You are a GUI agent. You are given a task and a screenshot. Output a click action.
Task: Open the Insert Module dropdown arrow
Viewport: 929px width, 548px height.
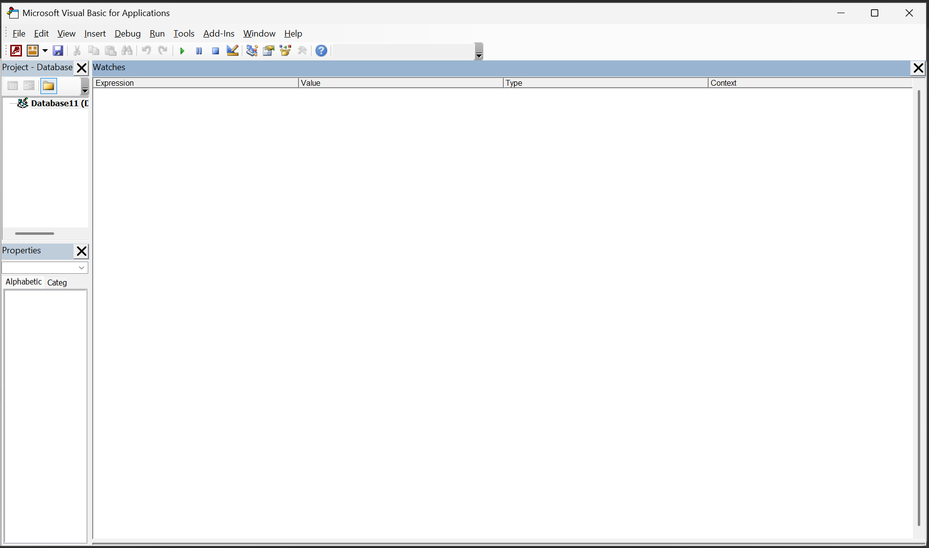pyautogui.click(x=45, y=51)
